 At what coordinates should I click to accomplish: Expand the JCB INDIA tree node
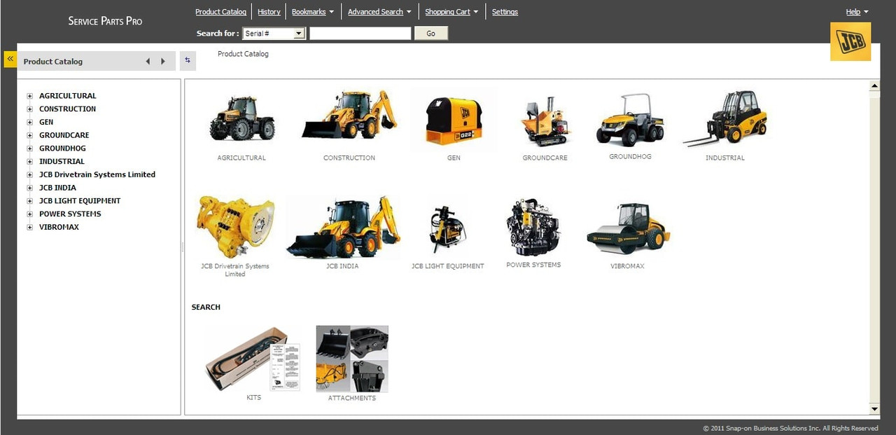(x=29, y=188)
